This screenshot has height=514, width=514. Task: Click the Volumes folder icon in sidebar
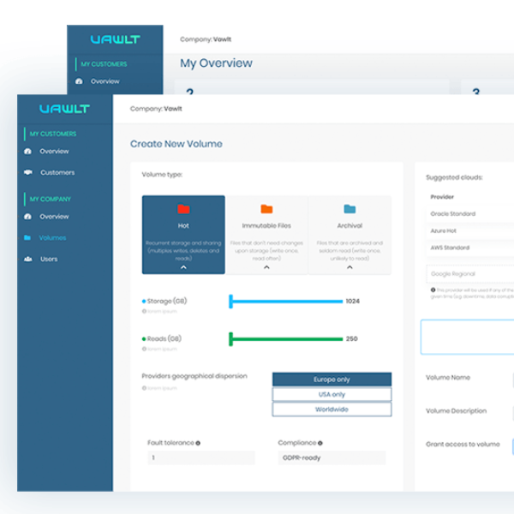coord(28,238)
